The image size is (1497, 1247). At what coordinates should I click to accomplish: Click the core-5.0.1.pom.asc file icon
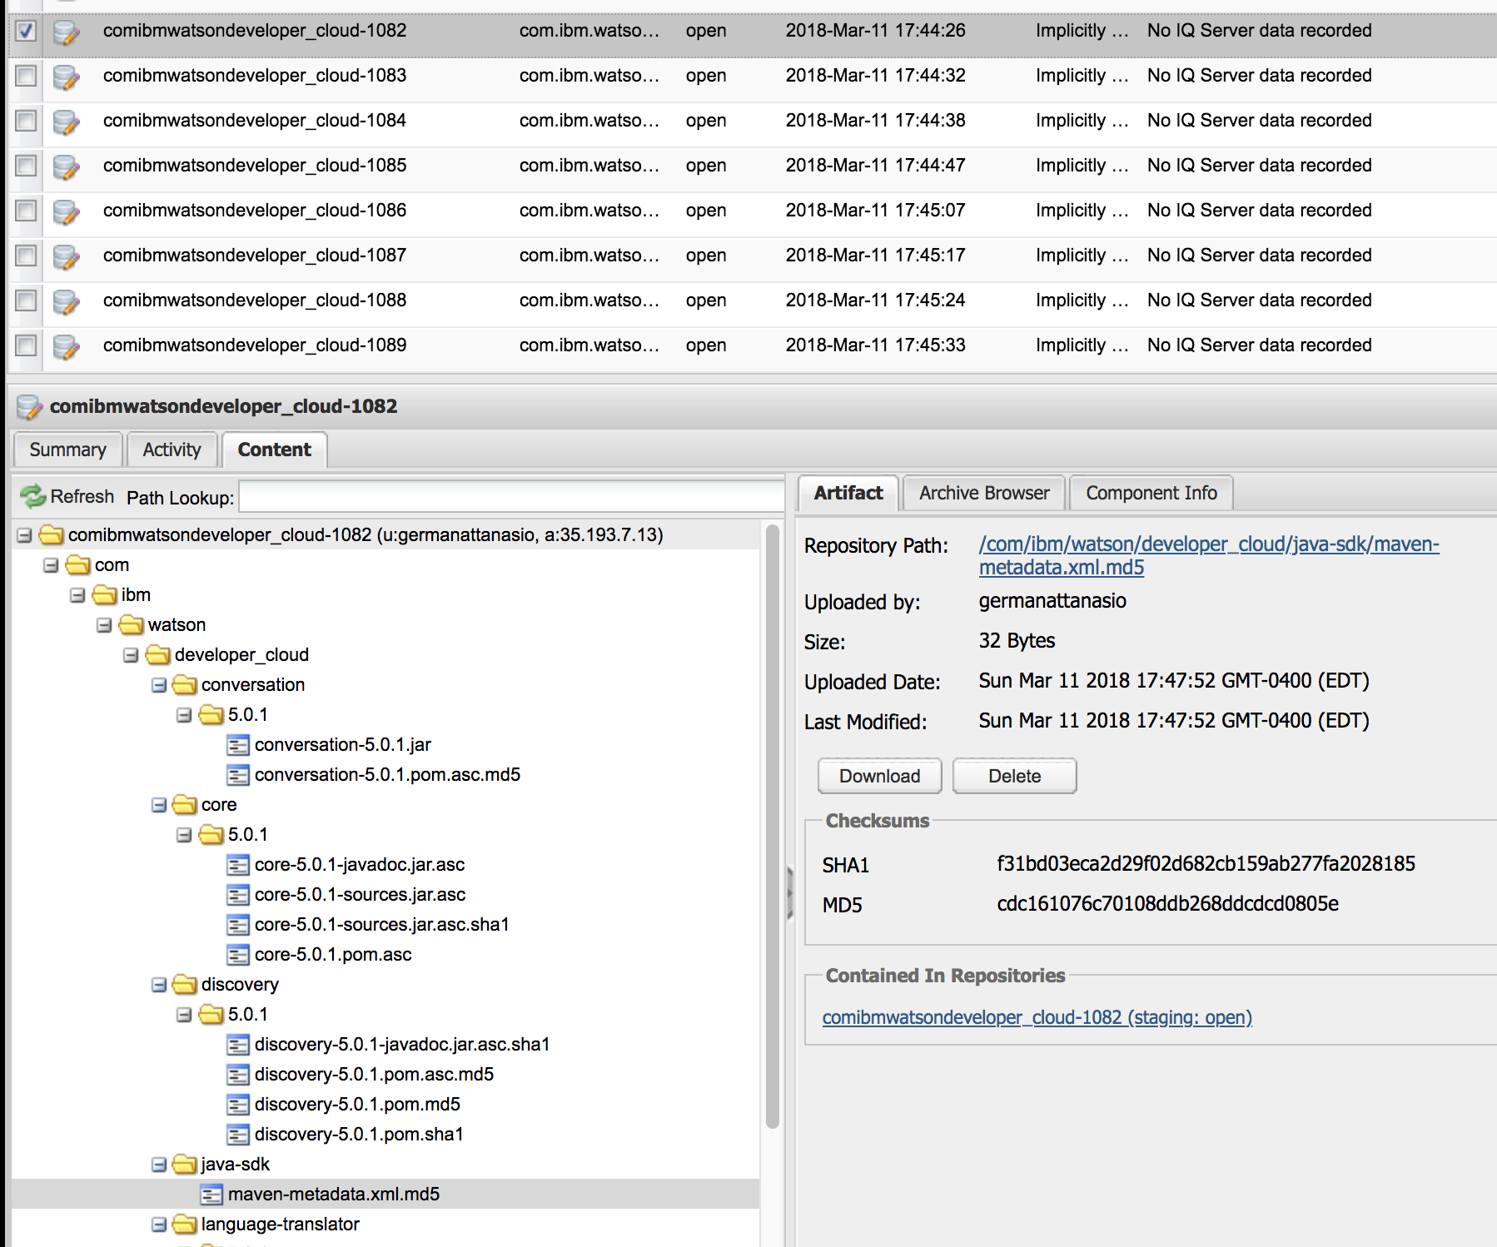(238, 955)
